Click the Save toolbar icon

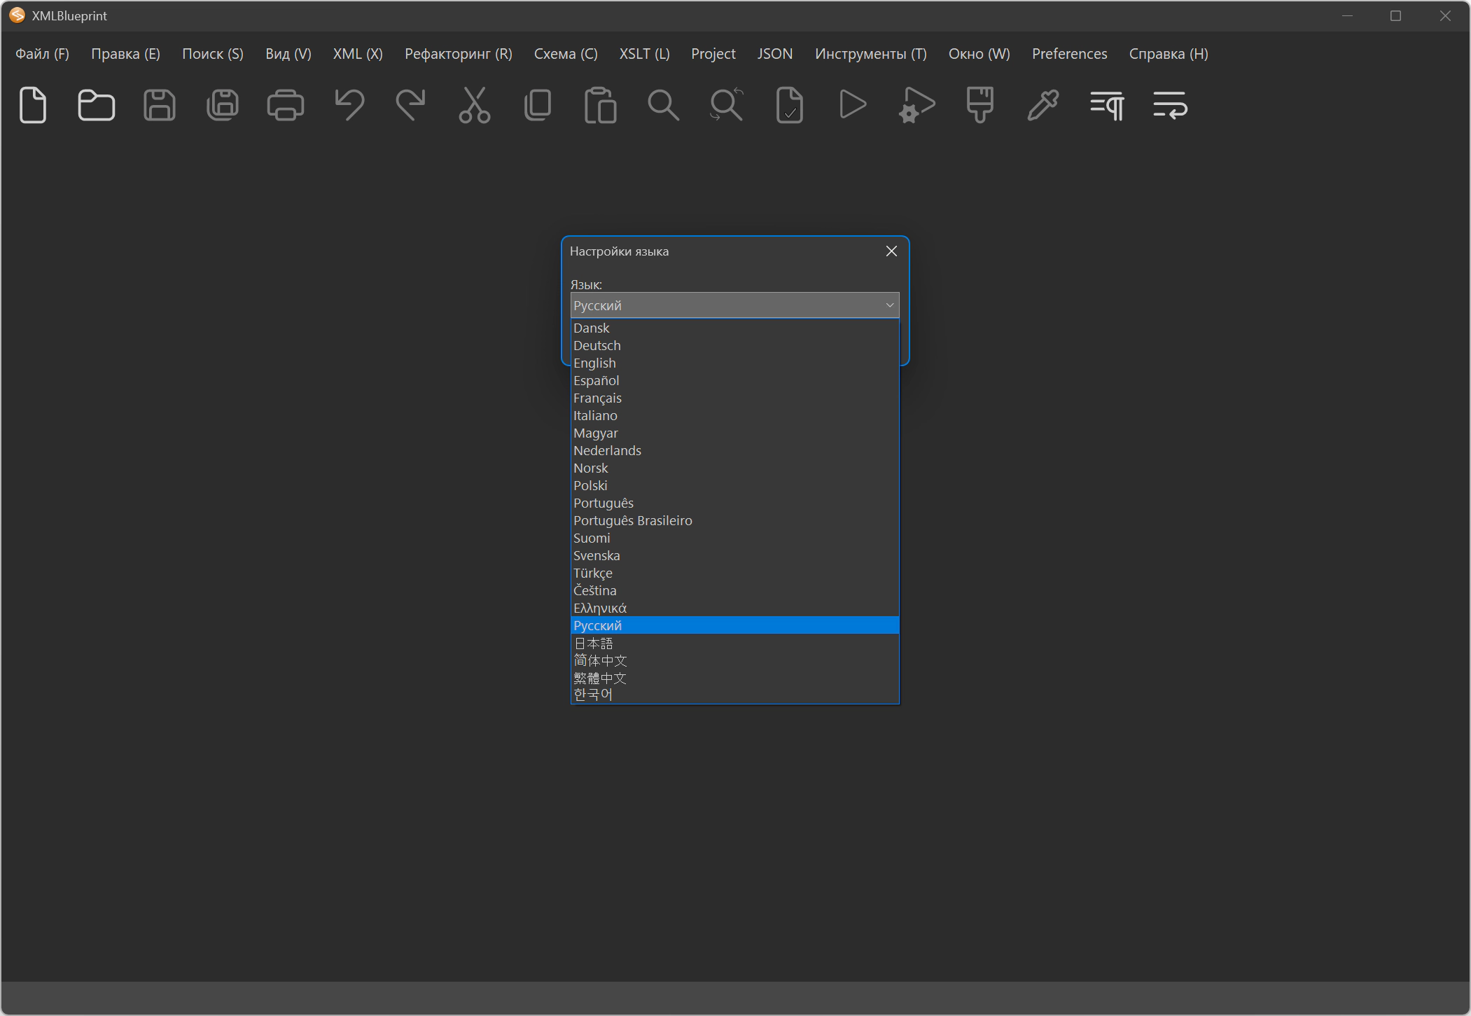pyautogui.click(x=160, y=105)
